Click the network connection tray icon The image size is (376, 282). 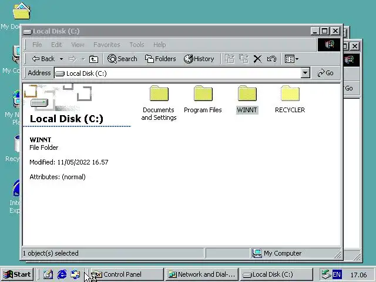pyautogui.click(x=326, y=274)
